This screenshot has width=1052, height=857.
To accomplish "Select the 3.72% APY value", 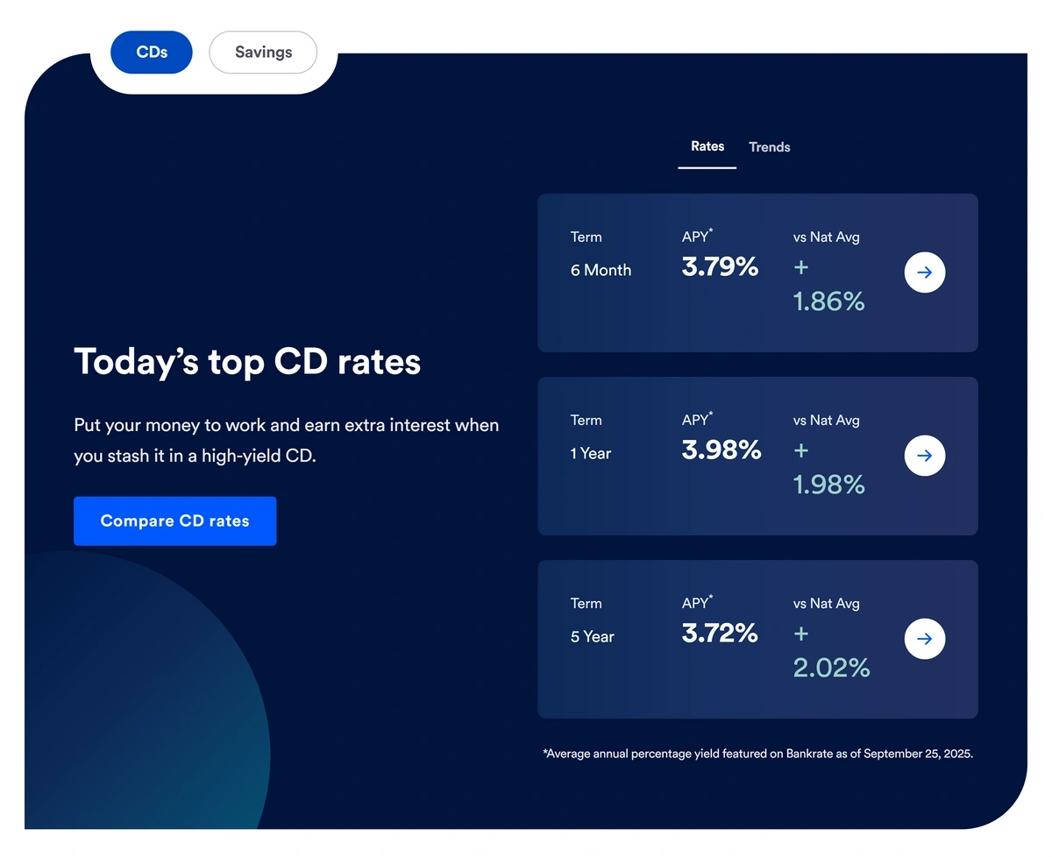I will pos(720,633).
